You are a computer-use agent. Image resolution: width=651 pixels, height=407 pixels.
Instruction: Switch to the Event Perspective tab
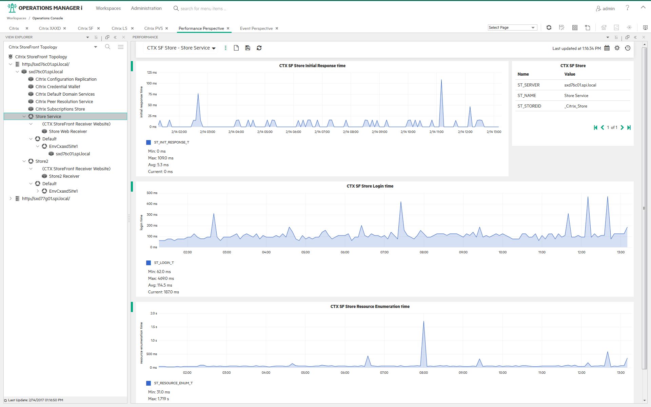click(256, 28)
